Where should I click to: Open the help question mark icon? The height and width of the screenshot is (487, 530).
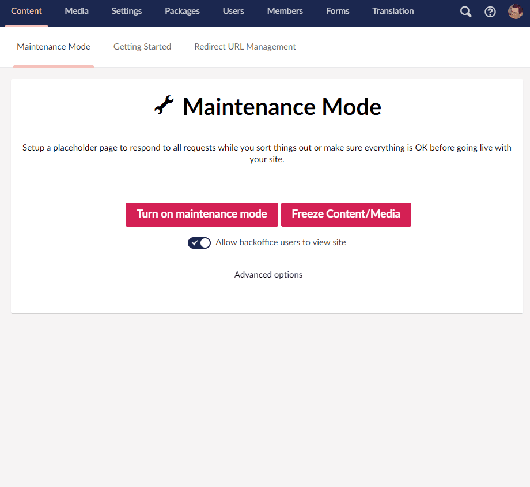coord(490,11)
